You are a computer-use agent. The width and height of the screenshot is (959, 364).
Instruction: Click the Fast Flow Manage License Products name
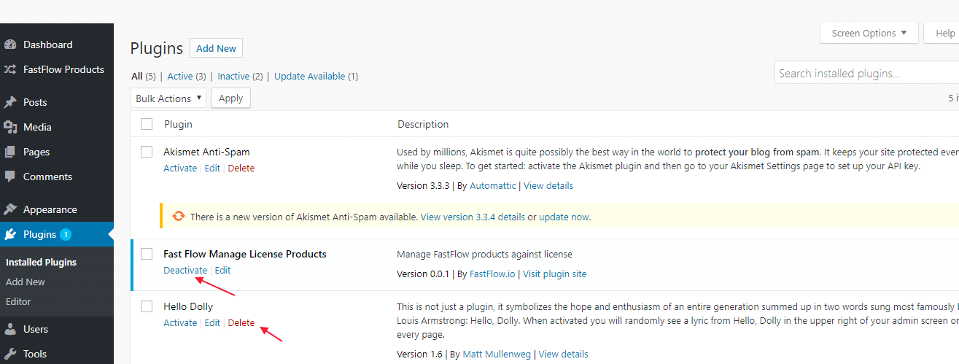(x=245, y=254)
